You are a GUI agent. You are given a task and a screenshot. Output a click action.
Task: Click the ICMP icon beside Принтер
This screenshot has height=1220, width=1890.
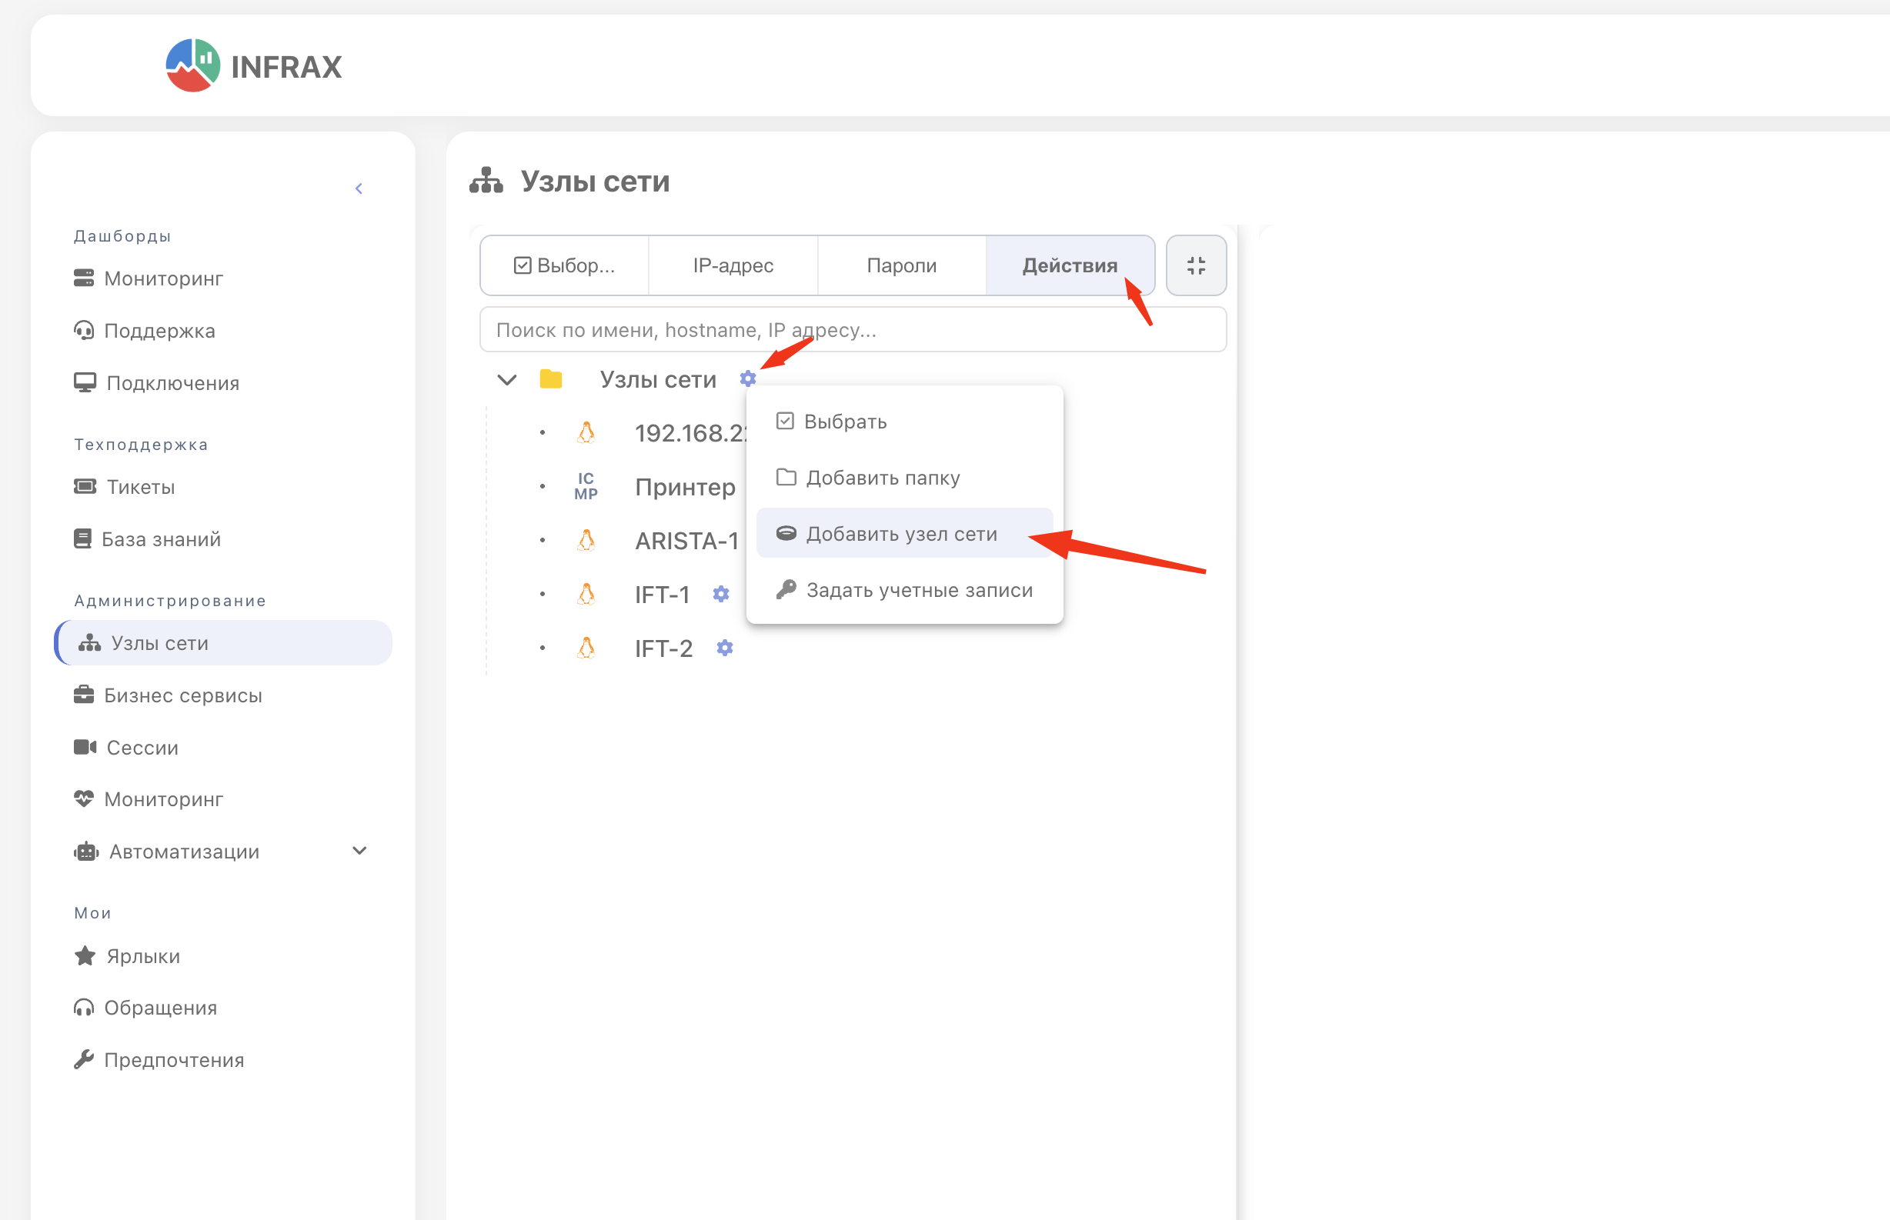pos(586,486)
